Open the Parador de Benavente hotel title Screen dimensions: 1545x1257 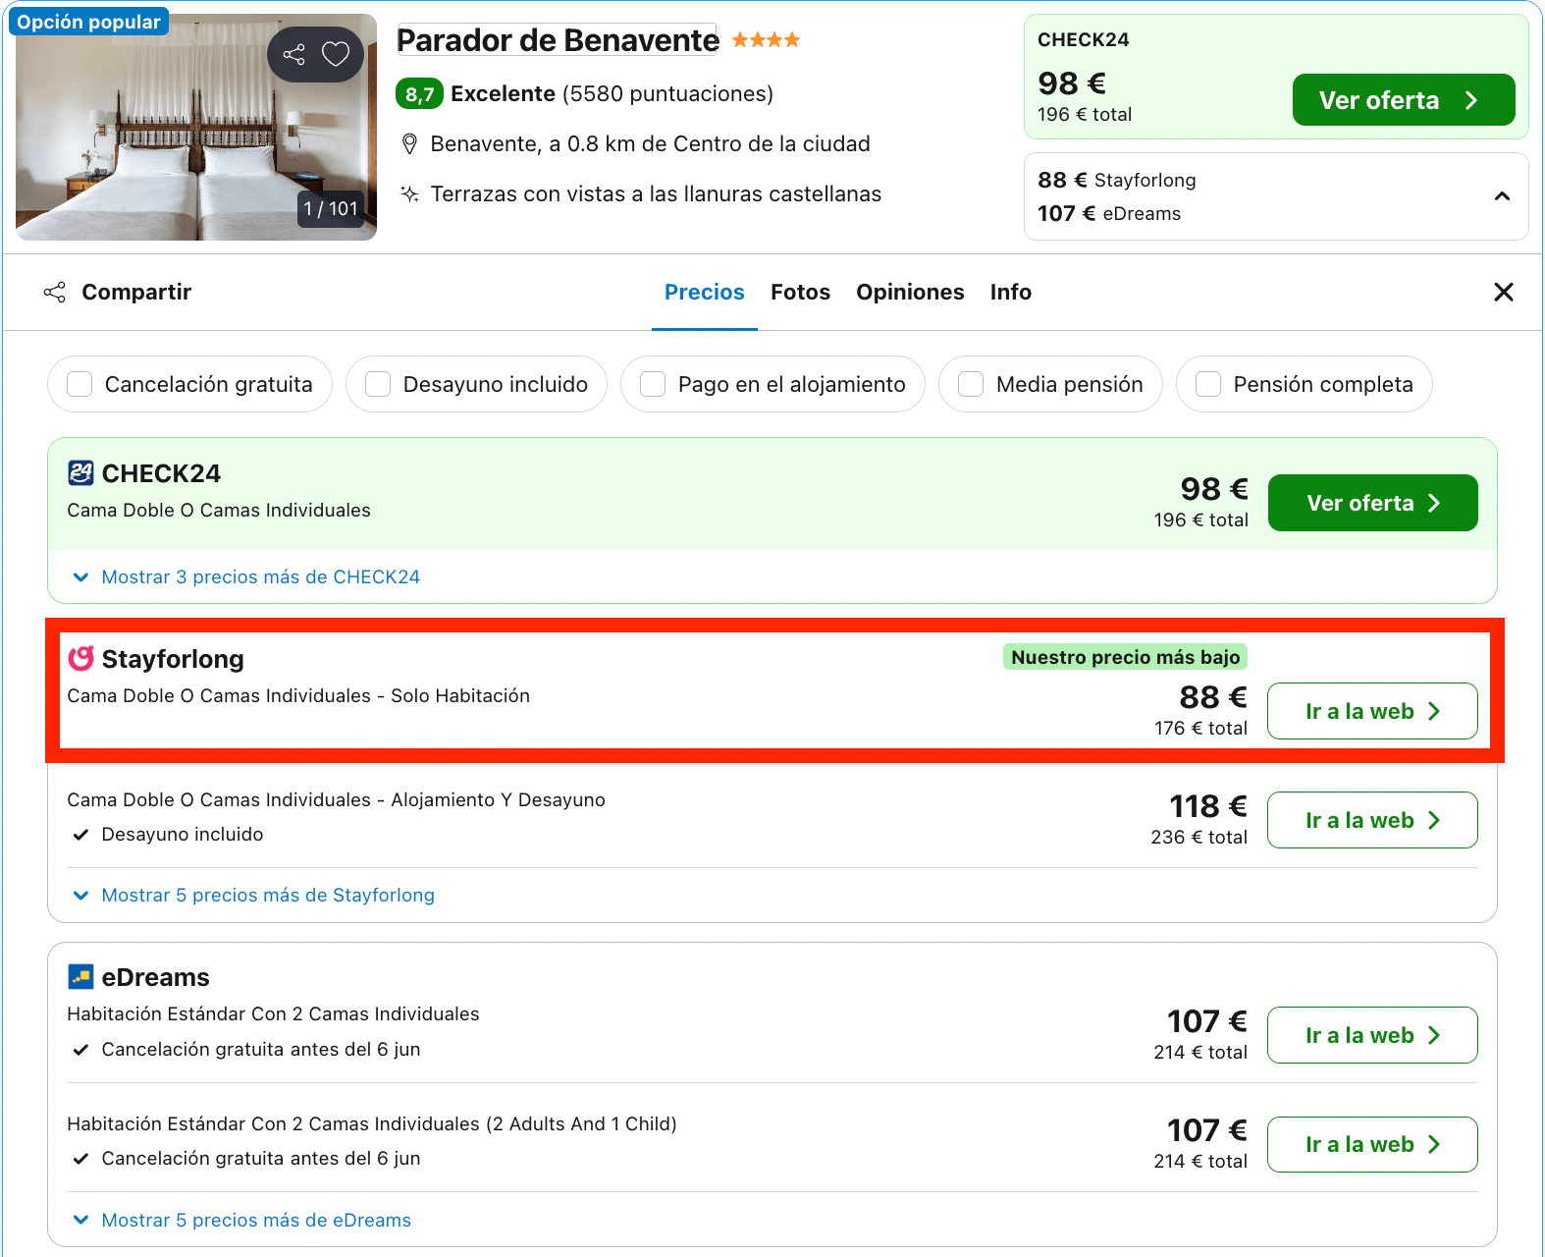558,40
